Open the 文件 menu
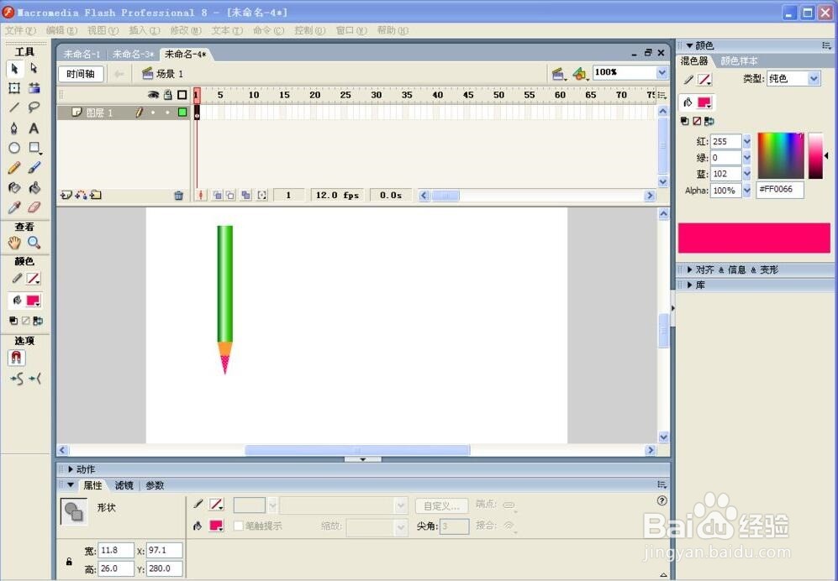The height and width of the screenshot is (581, 838). pyautogui.click(x=20, y=30)
